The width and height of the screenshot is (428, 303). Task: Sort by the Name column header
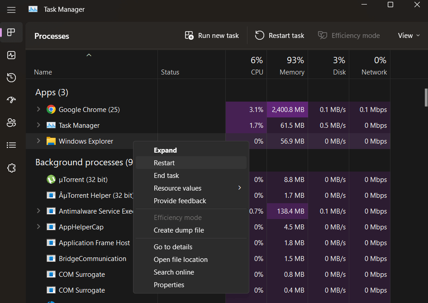[92, 65]
